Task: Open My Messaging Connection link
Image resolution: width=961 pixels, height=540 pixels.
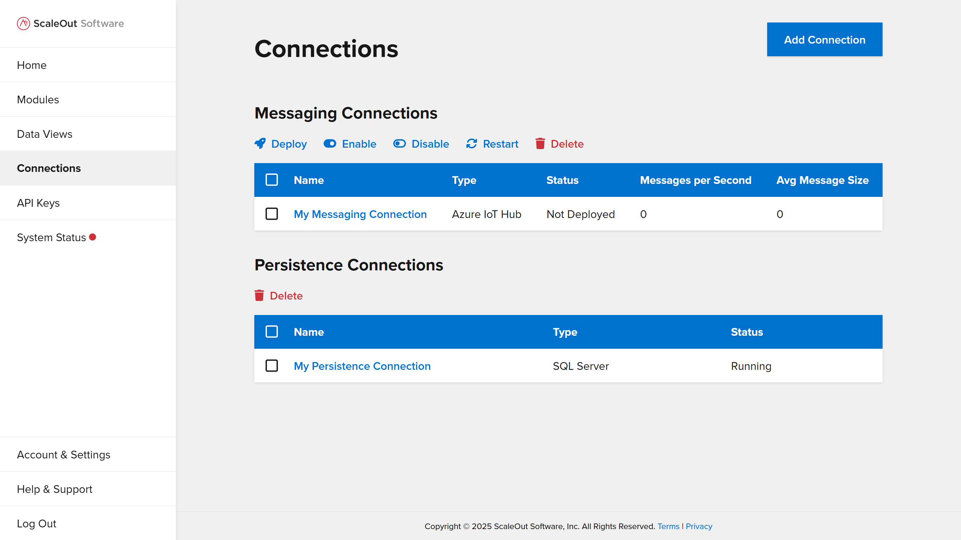Action: [x=360, y=214]
